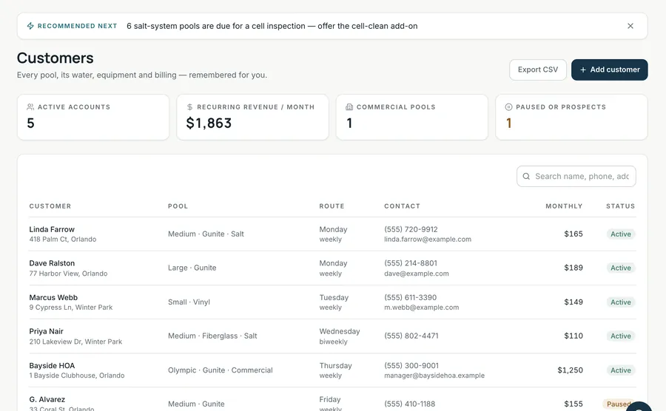Click email m.webb@example.com
Image resolution: width=666 pixels, height=411 pixels.
421,308
